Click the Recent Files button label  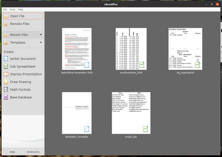tap(19, 35)
